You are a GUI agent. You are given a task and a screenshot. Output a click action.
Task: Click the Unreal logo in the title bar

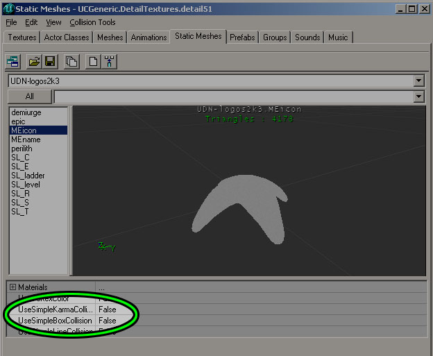click(x=8, y=9)
